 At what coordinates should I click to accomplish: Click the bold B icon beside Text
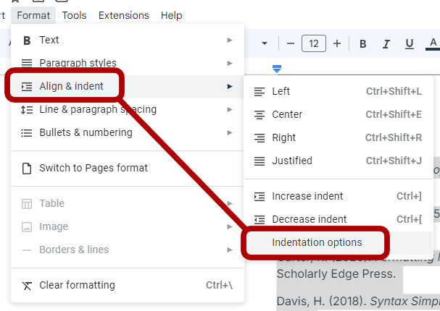[x=27, y=41]
